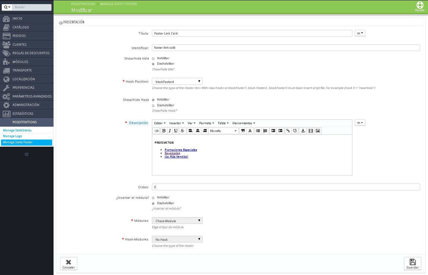
Task: Select Habilitar for Show/hide Hook
Action: [153, 100]
